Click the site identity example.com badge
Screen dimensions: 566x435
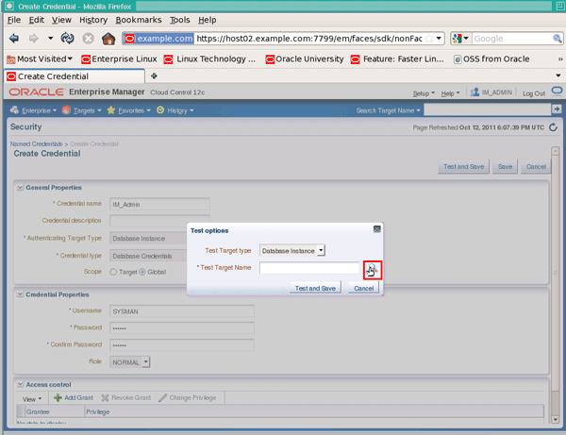(158, 39)
